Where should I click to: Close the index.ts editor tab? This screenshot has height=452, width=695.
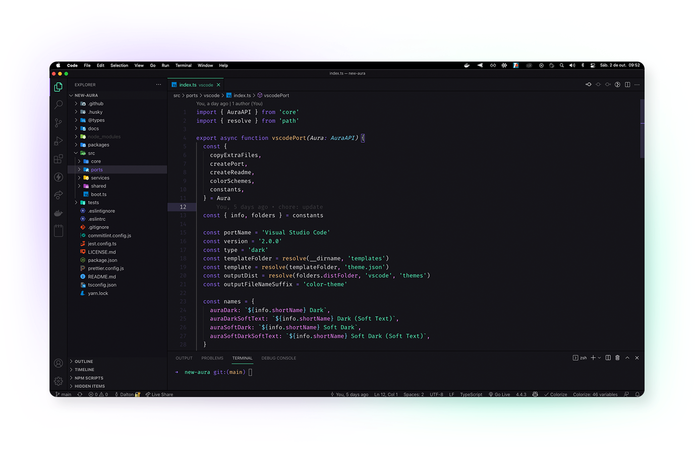[x=218, y=85]
